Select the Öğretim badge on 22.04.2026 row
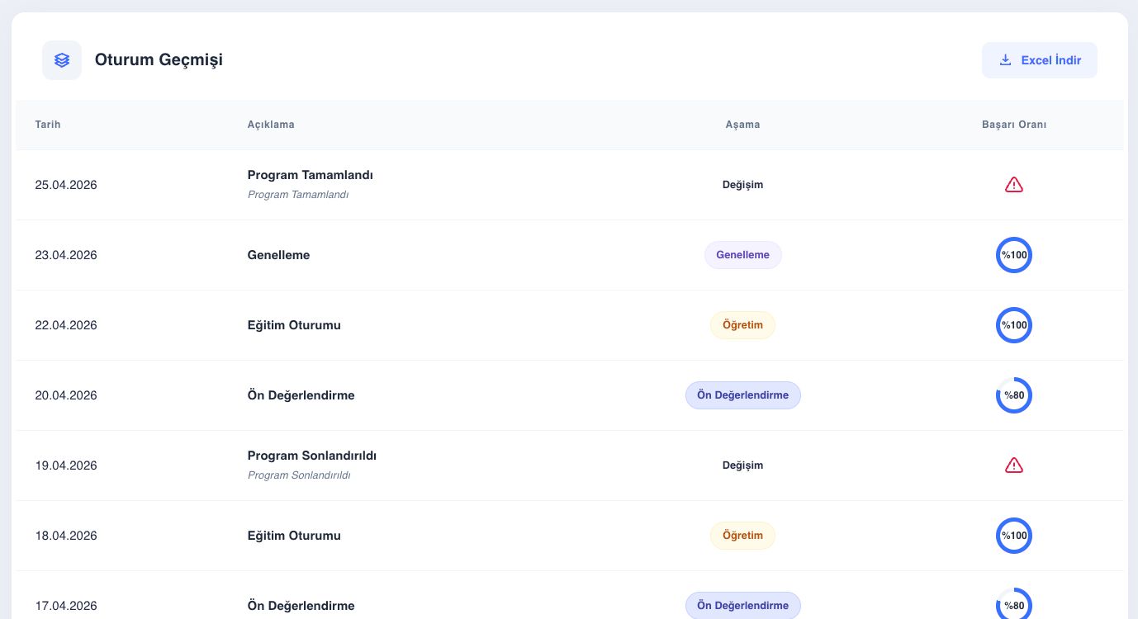Viewport: 1138px width, 619px height. coord(742,325)
